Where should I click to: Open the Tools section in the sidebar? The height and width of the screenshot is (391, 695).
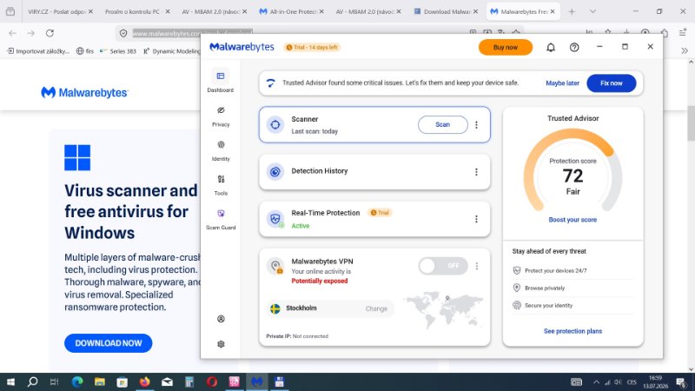coord(221,185)
